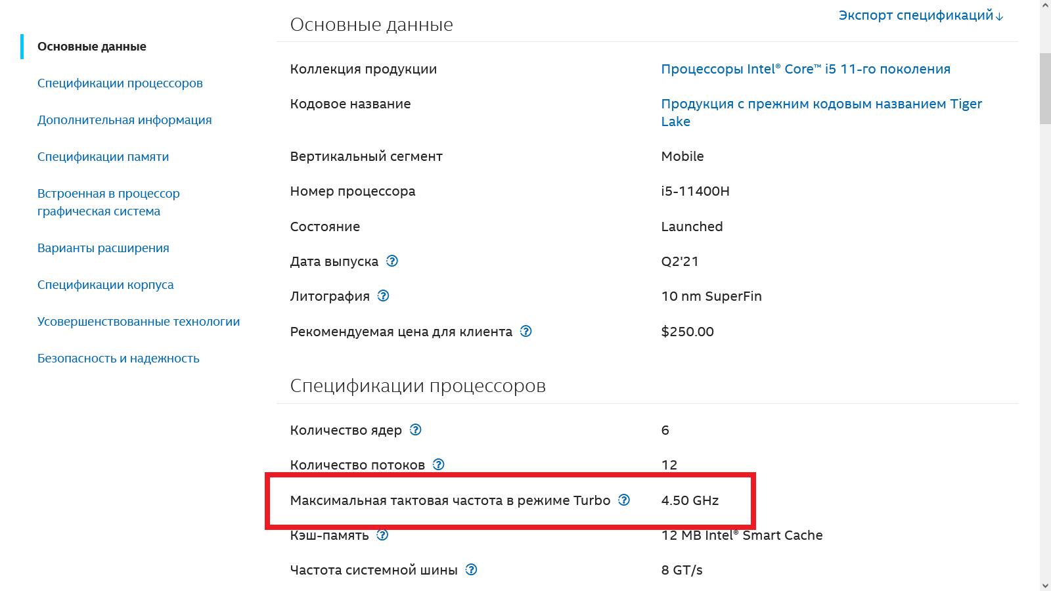Viewport: 1051px width, 591px height.
Task: Show info icon for Количество ядер
Action: 416,429
